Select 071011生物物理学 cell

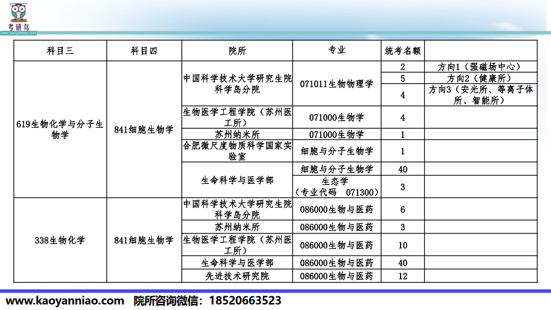coord(337,84)
